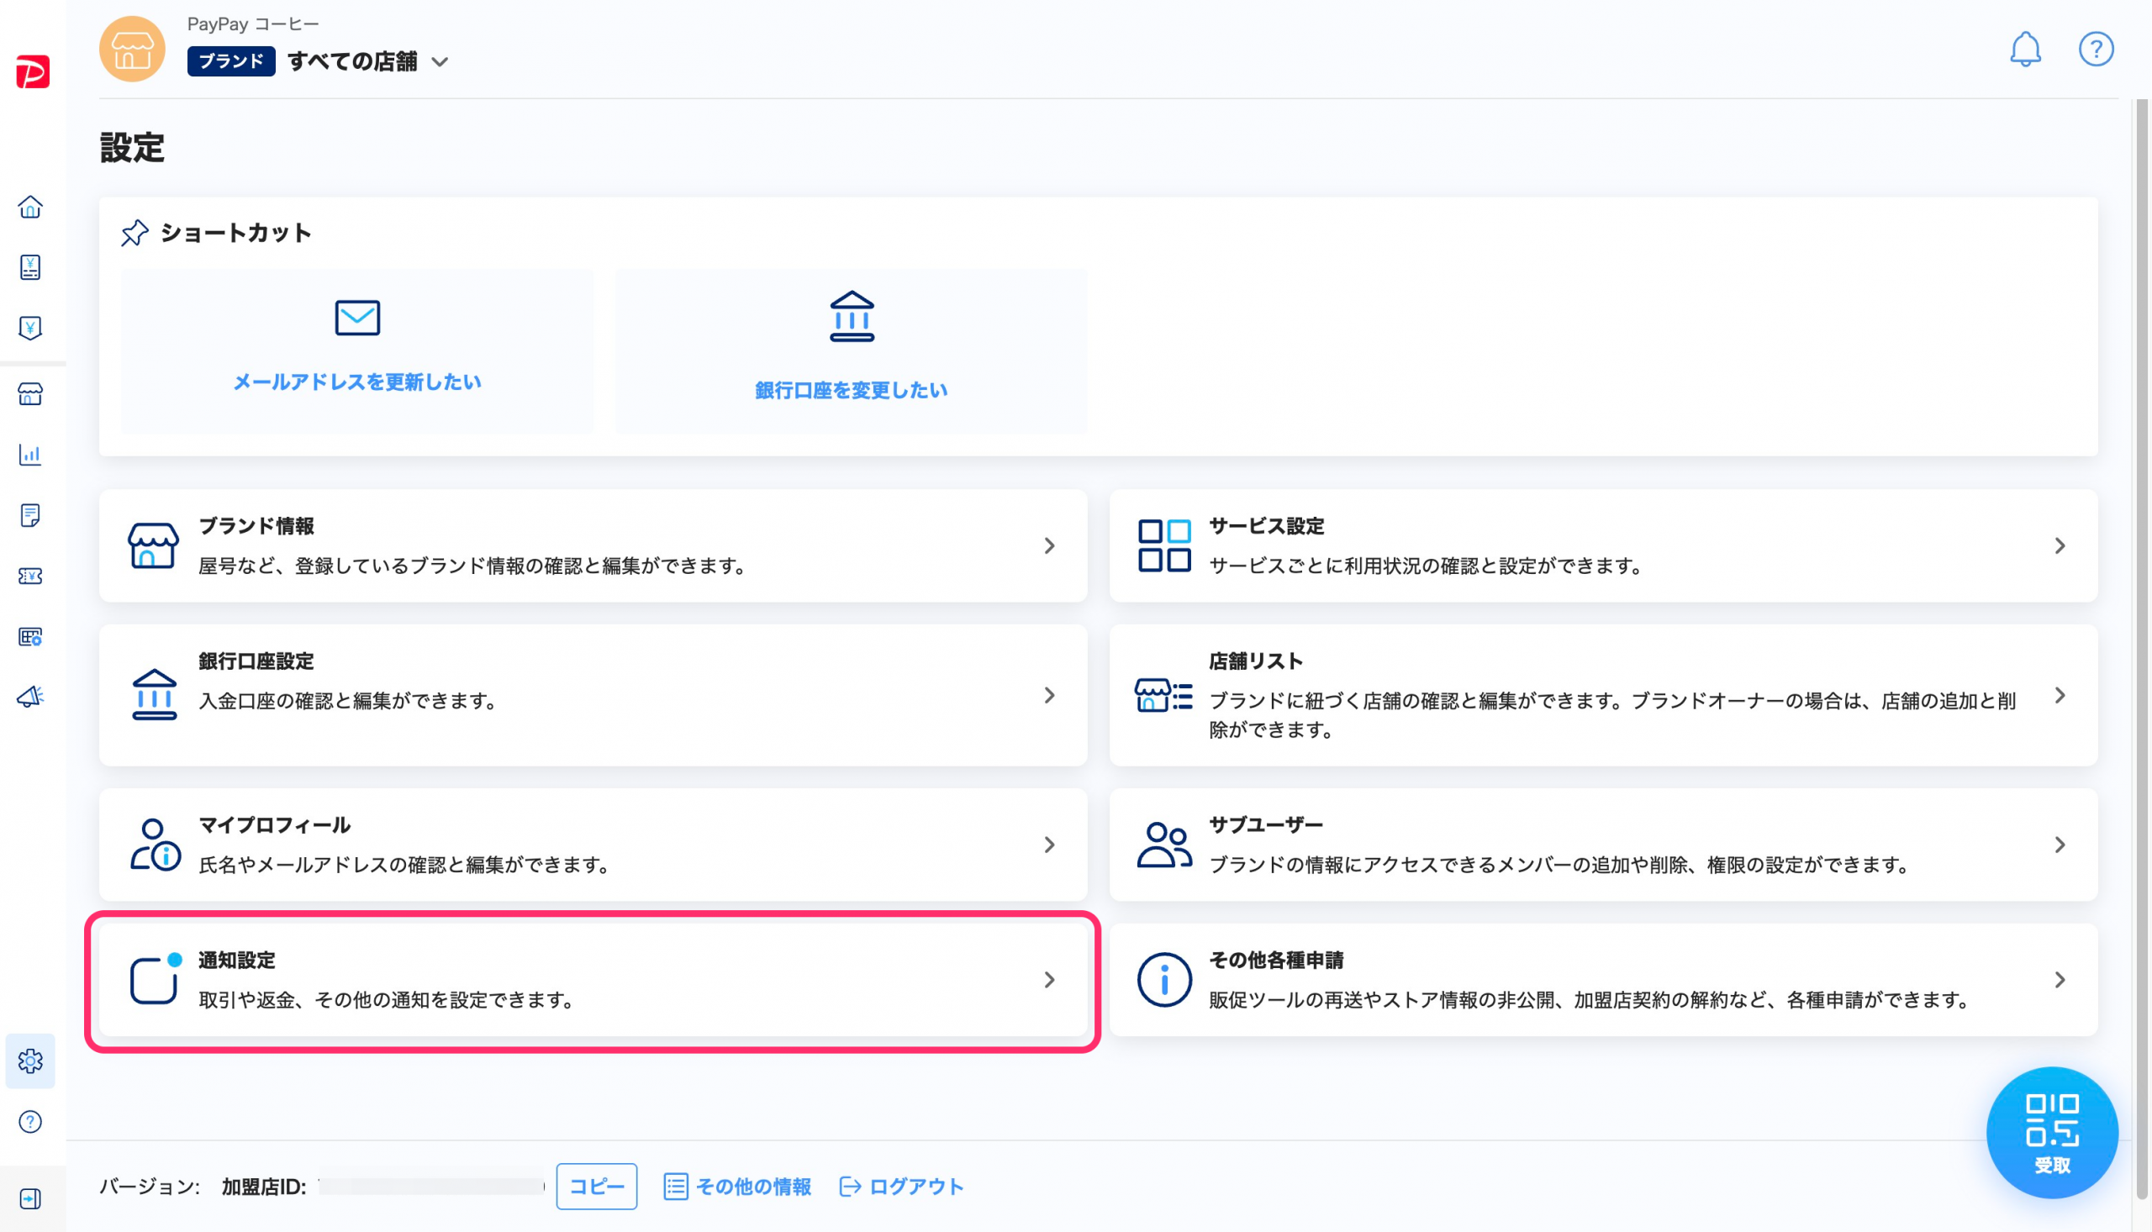Open the help question icon in the sidebar

pyautogui.click(x=30, y=1121)
